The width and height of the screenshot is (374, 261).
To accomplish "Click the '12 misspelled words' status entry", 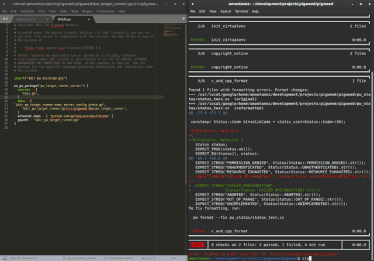I will (118, 258).
